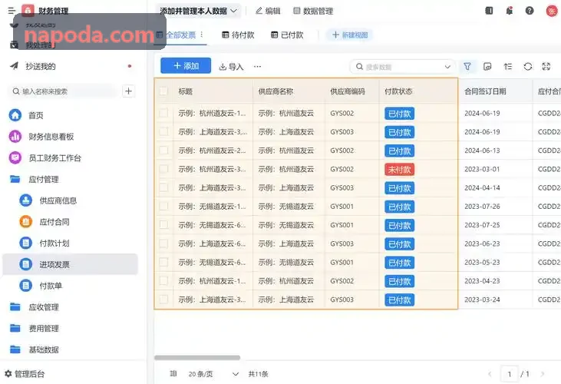Click the top-right panel icon left of bell
Image resolution: width=561 pixels, height=384 pixels.
click(489, 11)
